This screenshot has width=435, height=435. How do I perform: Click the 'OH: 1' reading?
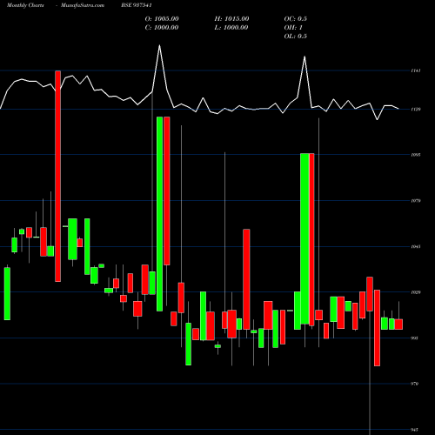293,28
